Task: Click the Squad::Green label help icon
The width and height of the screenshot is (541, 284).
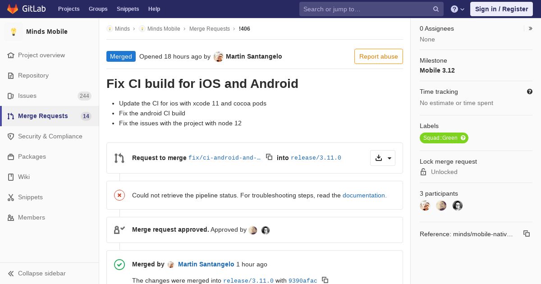Action: pos(463,138)
